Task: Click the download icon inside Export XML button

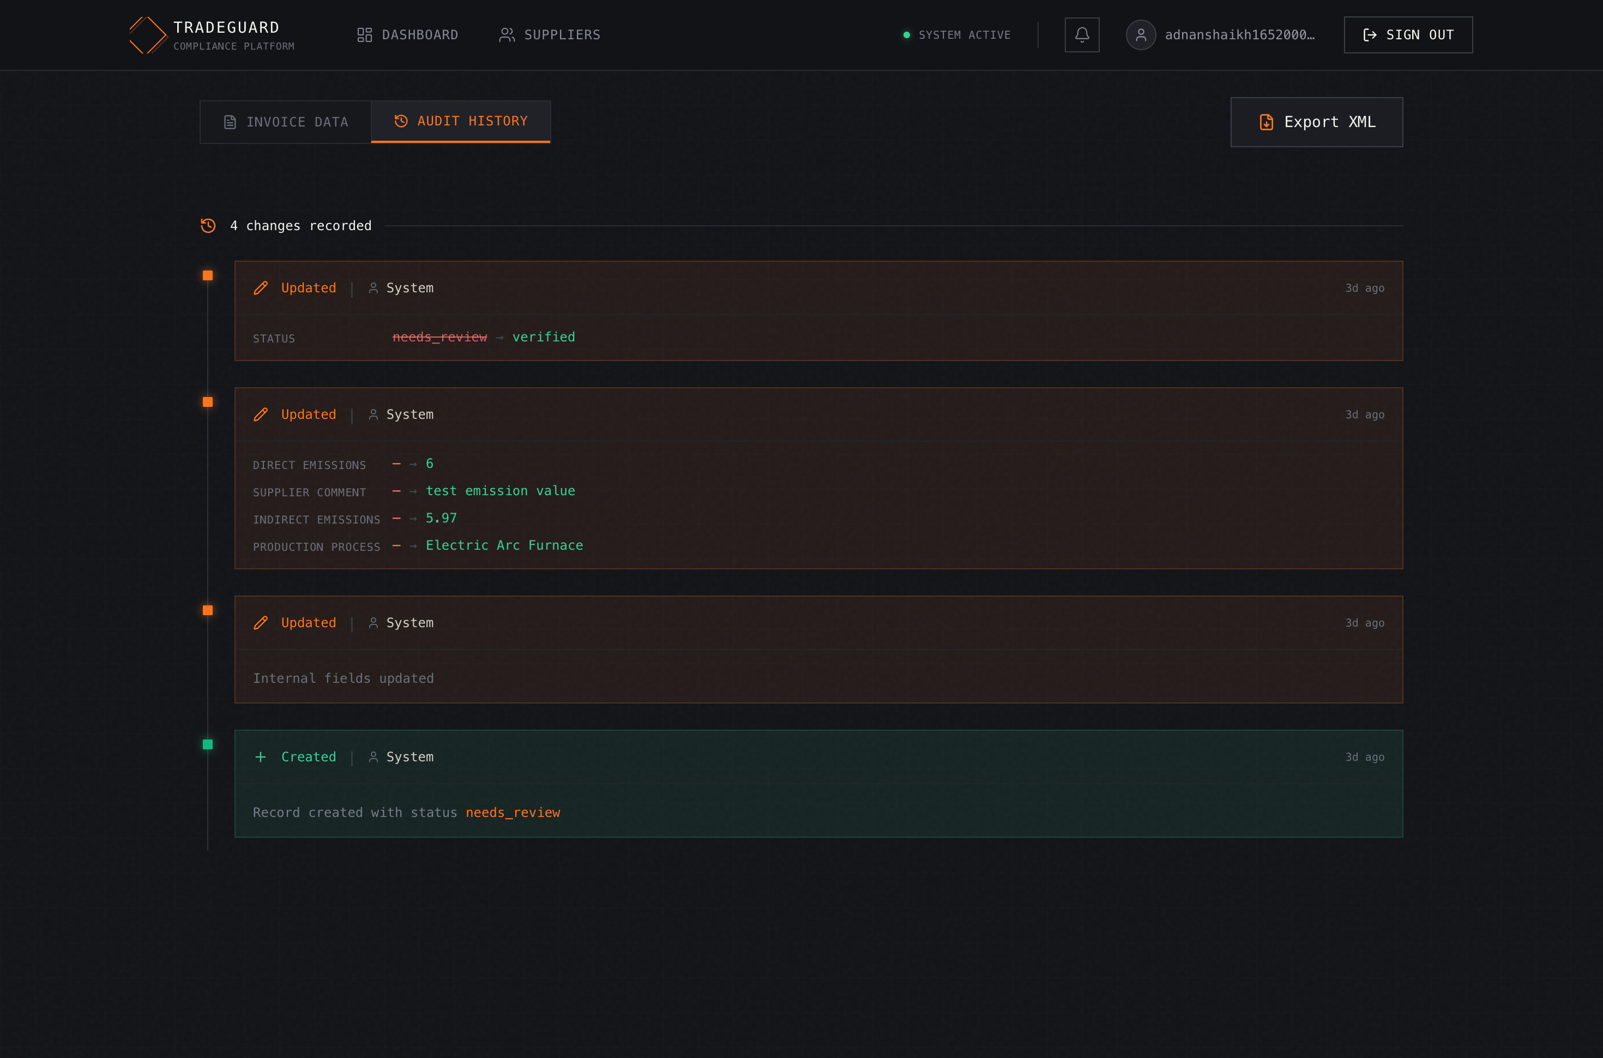Action: pos(1267,122)
